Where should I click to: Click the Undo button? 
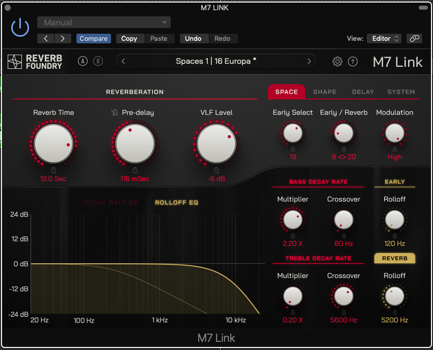(x=194, y=38)
